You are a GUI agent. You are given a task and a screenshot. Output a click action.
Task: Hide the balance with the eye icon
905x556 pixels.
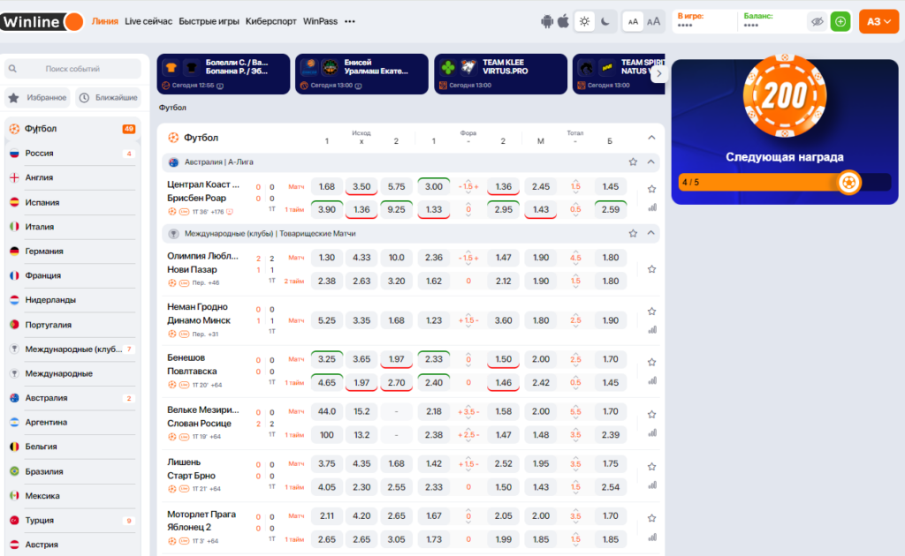point(817,22)
